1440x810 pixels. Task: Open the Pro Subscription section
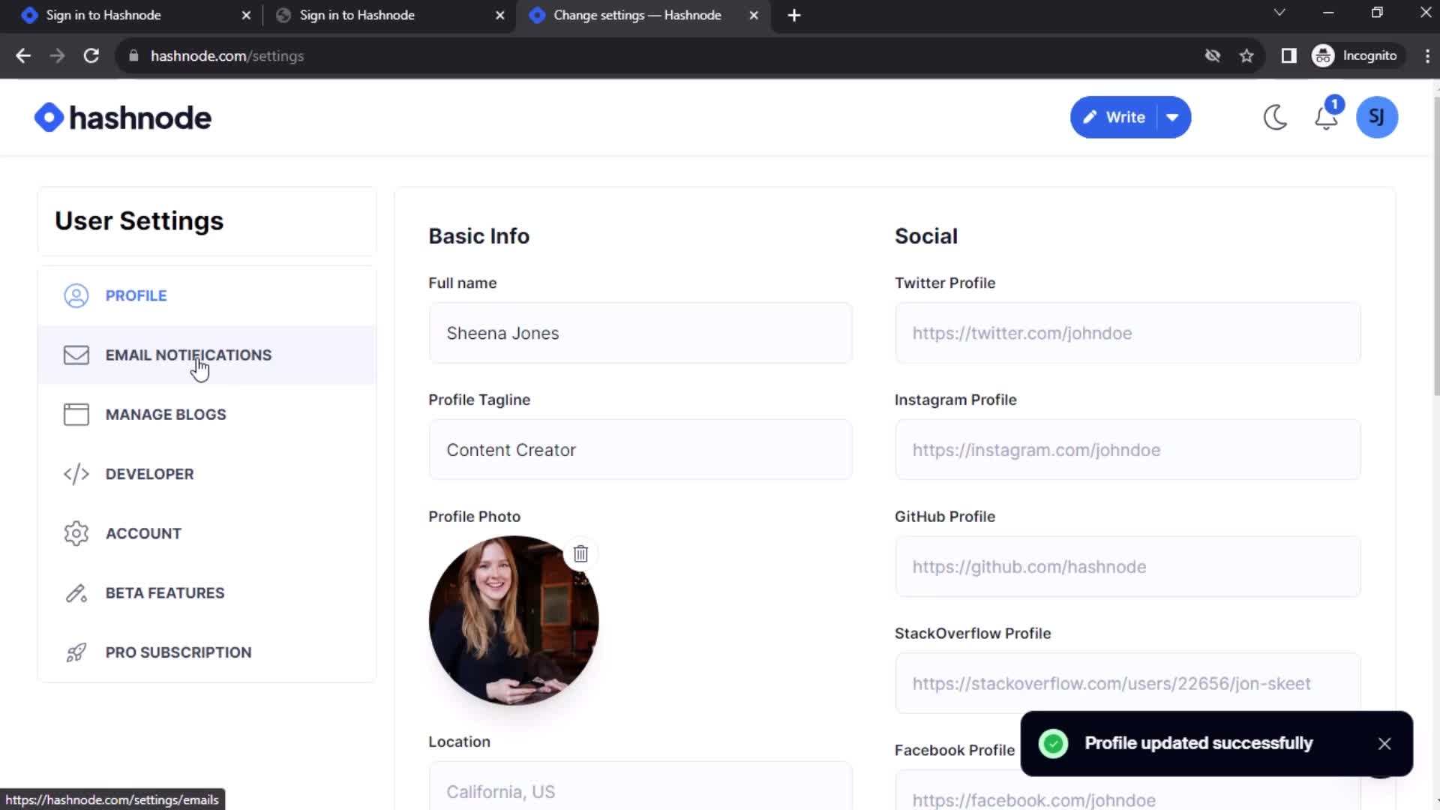(x=207, y=652)
